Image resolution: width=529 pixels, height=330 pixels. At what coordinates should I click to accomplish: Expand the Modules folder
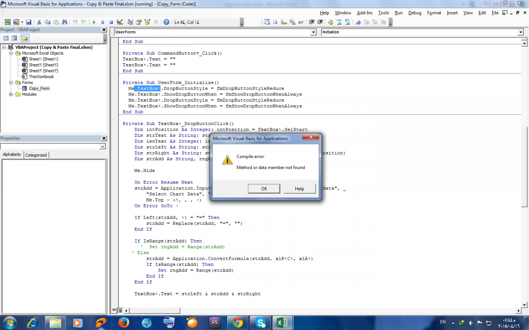(11, 94)
